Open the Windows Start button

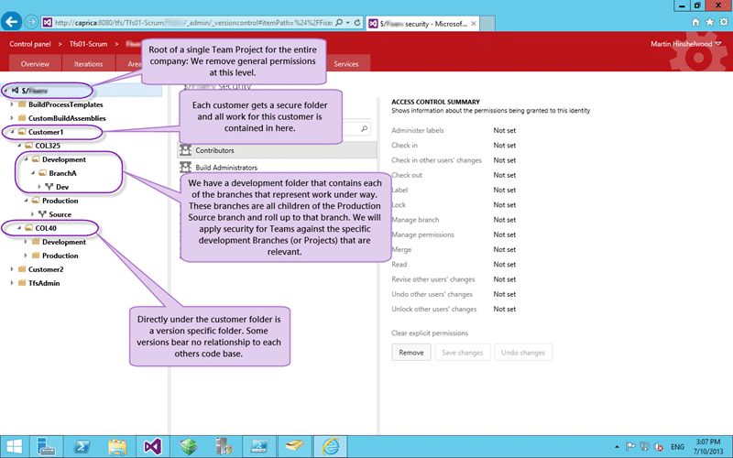14,447
